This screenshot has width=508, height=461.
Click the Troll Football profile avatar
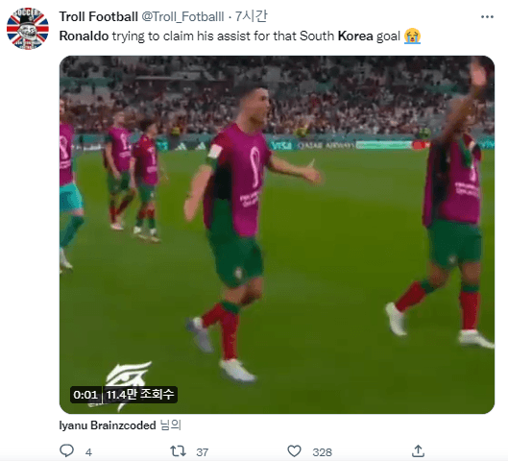(x=28, y=29)
